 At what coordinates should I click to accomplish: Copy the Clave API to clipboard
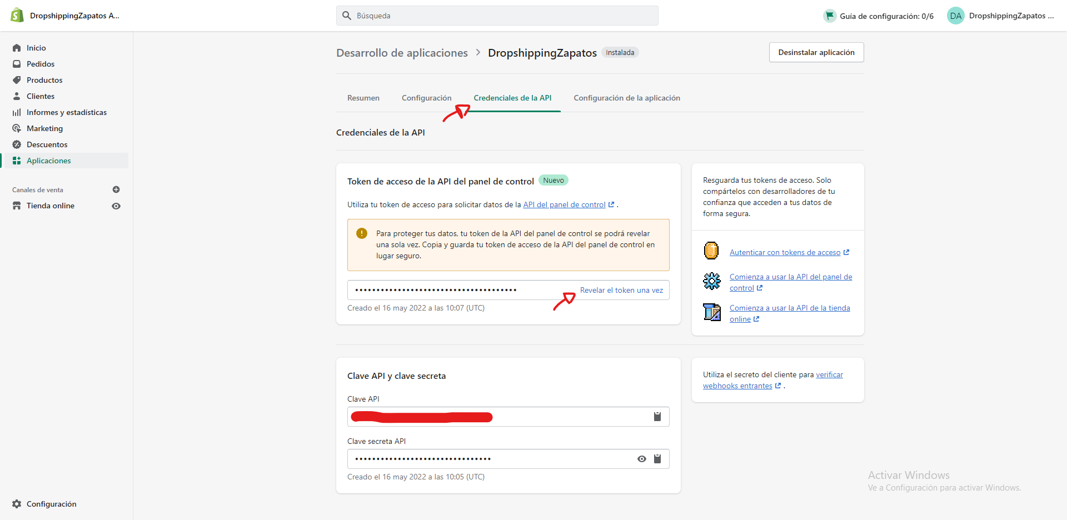pyautogui.click(x=657, y=417)
